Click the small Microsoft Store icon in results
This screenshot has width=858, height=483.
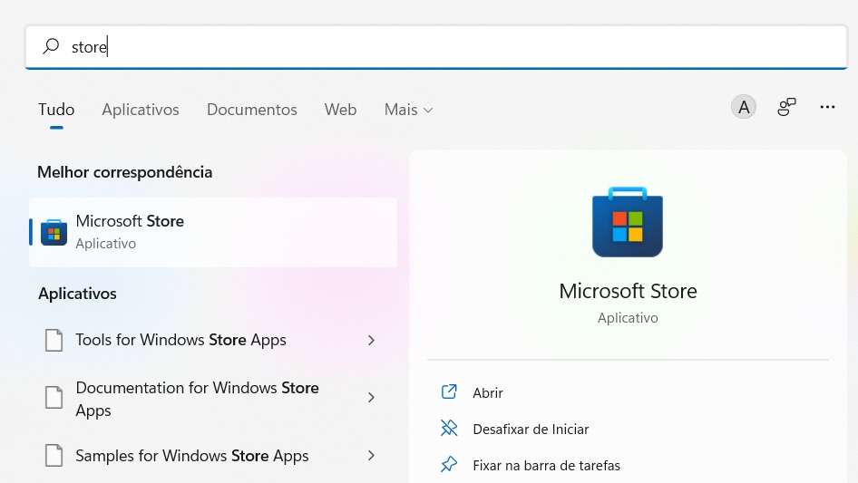pyautogui.click(x=54, y=233)
